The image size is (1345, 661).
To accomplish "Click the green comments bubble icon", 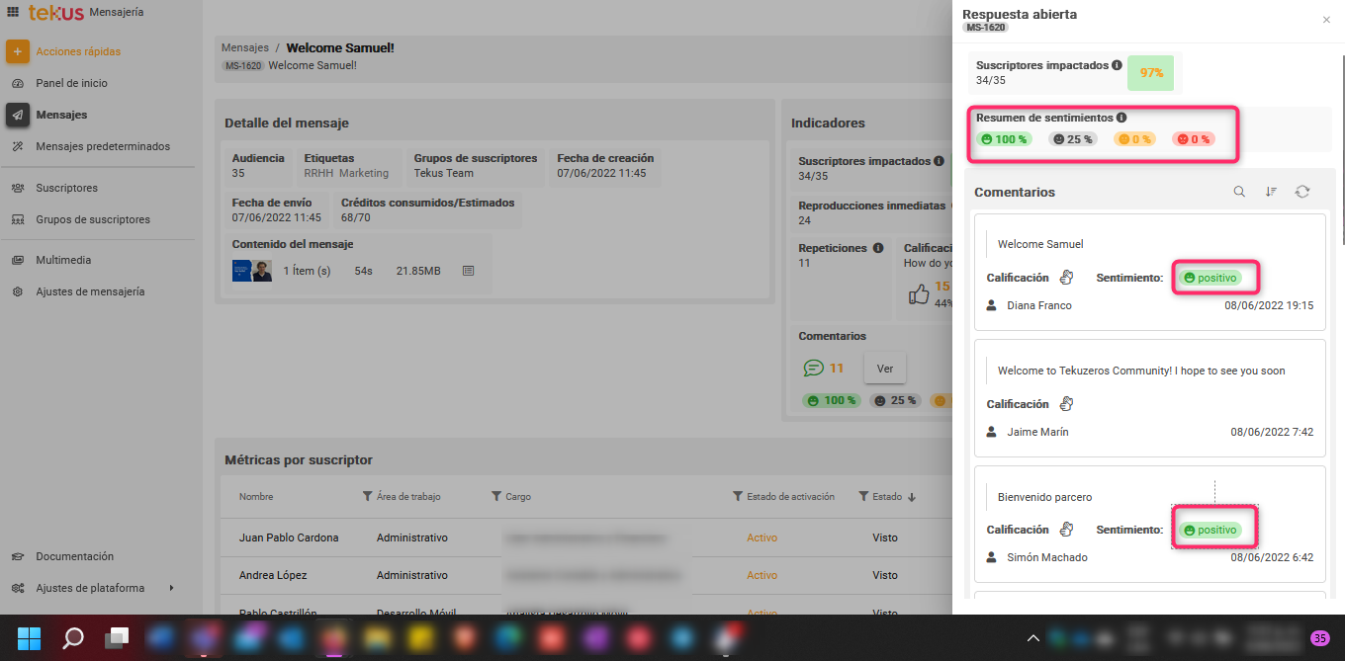I will pyautogui.click(x=813, y=369).
